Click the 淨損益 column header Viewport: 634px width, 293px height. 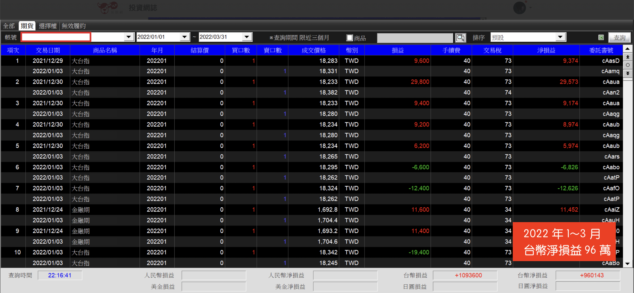click(x=546, y=50)
